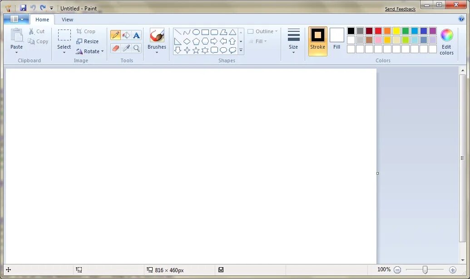Toggle the Stroke option
Screen dimensions: 470x279
click(x=317, y=41)
